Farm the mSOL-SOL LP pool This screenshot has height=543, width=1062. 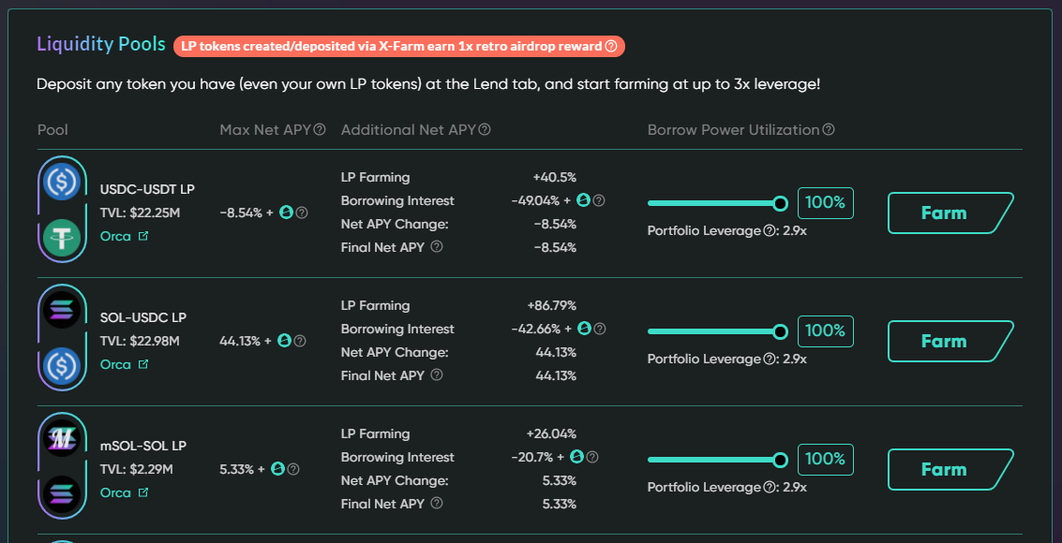click(950, 470)
